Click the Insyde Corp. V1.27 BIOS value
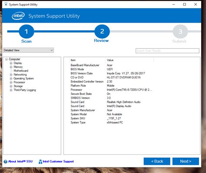The image size is (206, 173). click(x=126, y=73)
